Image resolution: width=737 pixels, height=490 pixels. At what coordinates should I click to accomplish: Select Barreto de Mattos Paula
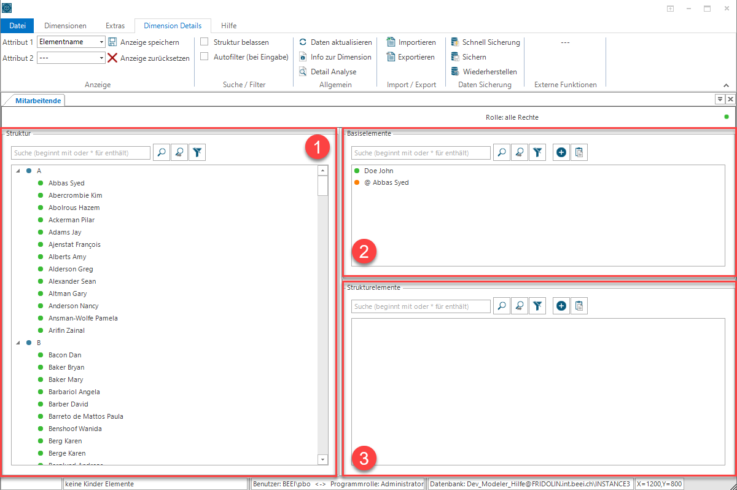click(x=86, y=416)
